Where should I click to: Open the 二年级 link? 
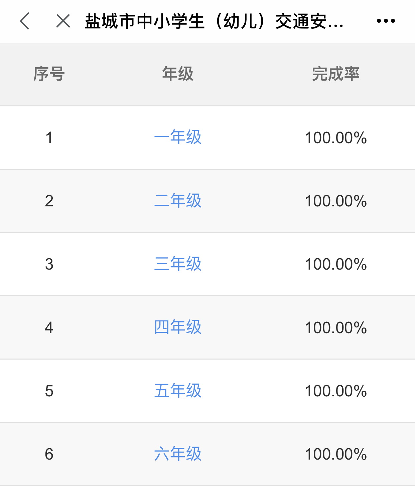pos(178,201)
